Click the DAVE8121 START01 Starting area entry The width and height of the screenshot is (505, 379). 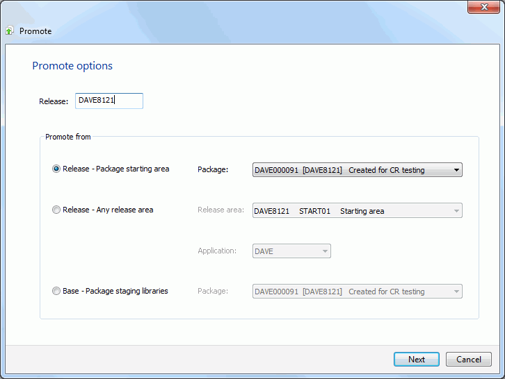(319, 211)
